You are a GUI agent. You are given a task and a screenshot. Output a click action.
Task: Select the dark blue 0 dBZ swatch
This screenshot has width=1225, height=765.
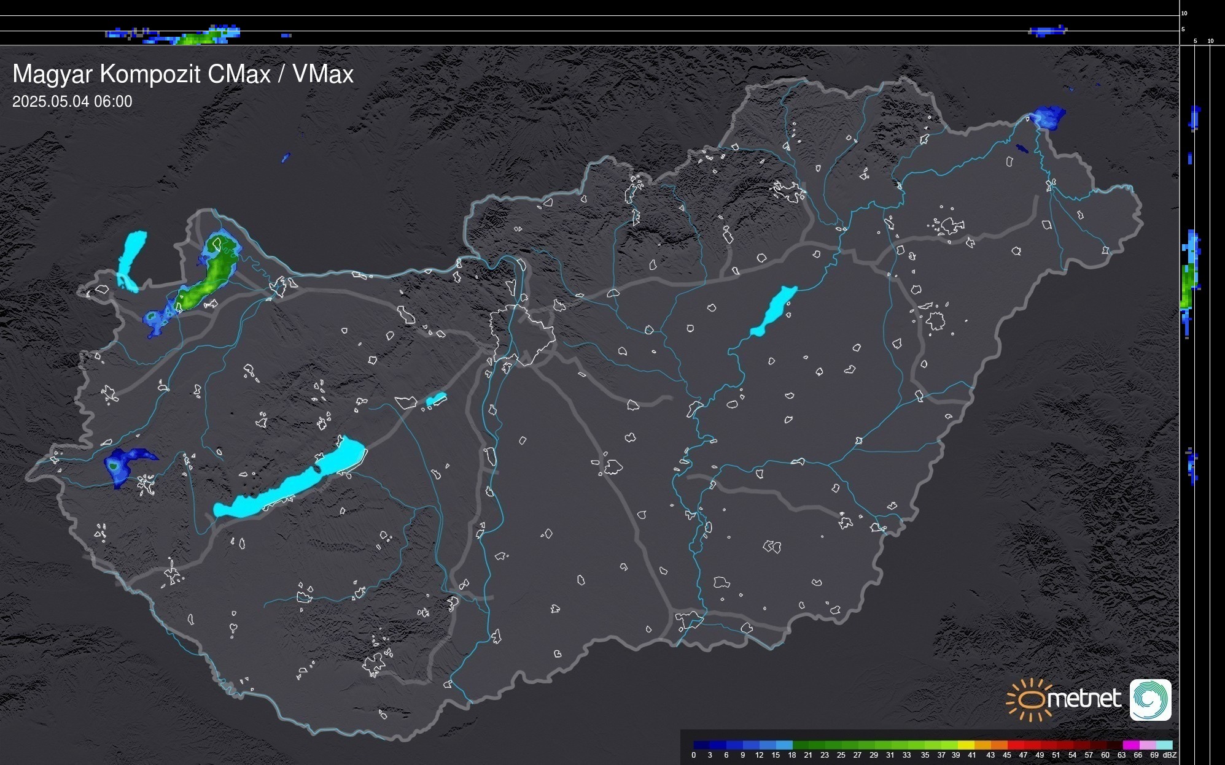[x=701, y=745]
